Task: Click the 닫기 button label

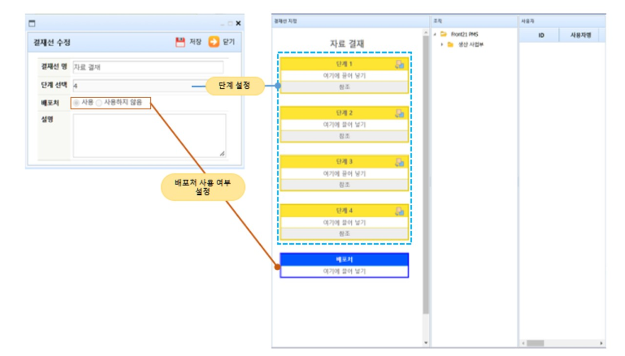Action: coord(229,42)
